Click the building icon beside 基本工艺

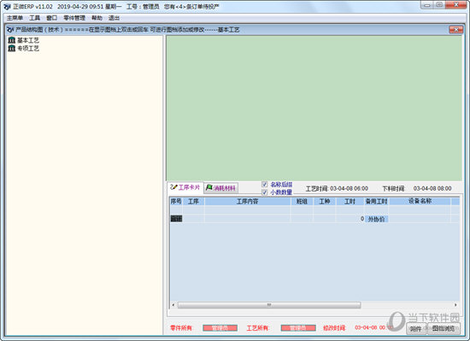[x=12, y=40]
